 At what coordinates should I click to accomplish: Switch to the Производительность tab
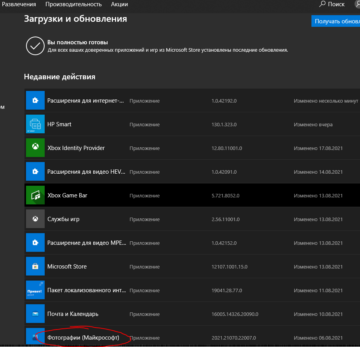click(73, 4)
